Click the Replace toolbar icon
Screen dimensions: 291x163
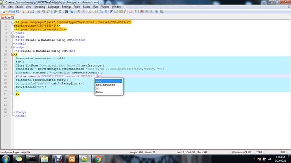click(x=71, y=11)
